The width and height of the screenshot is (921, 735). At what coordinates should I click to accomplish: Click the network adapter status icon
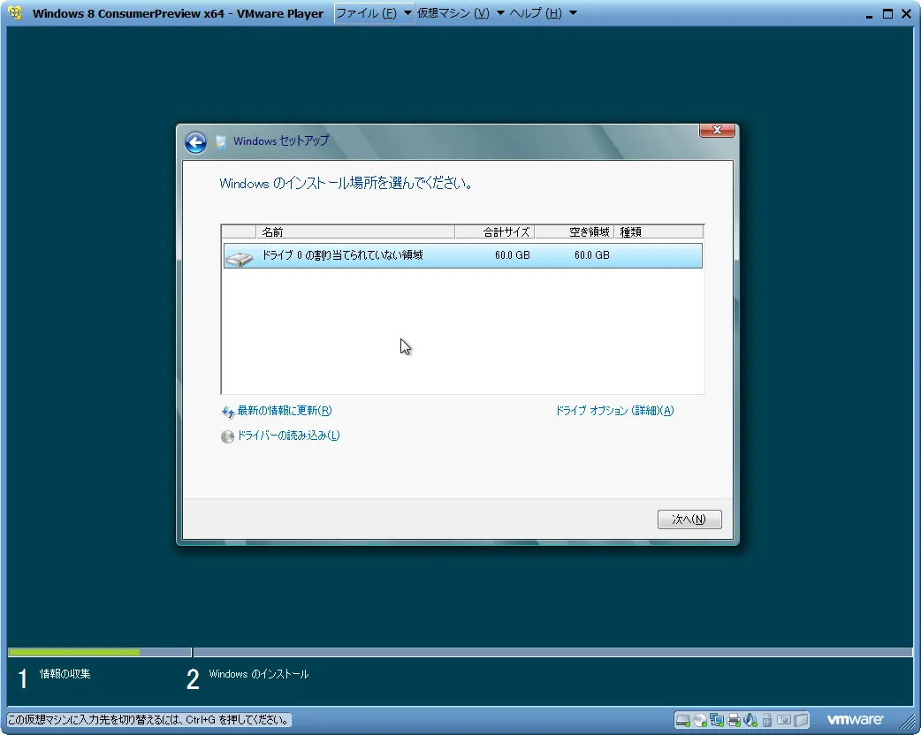(717, 719)
